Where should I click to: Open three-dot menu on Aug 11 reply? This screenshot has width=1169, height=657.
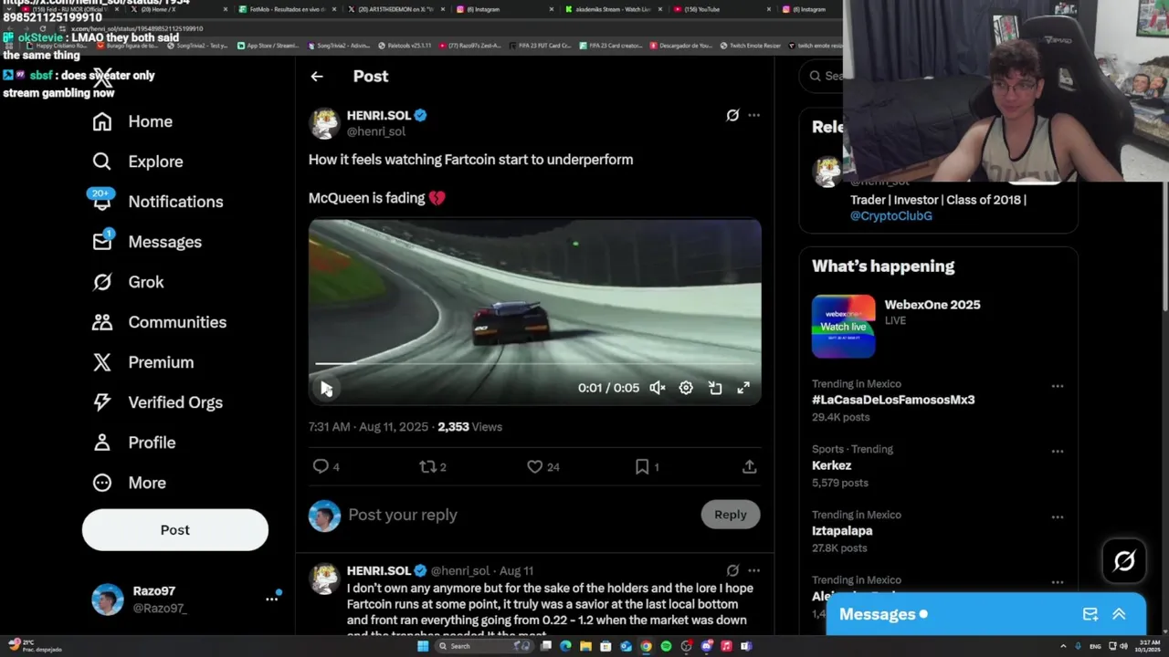pos(753,570)
